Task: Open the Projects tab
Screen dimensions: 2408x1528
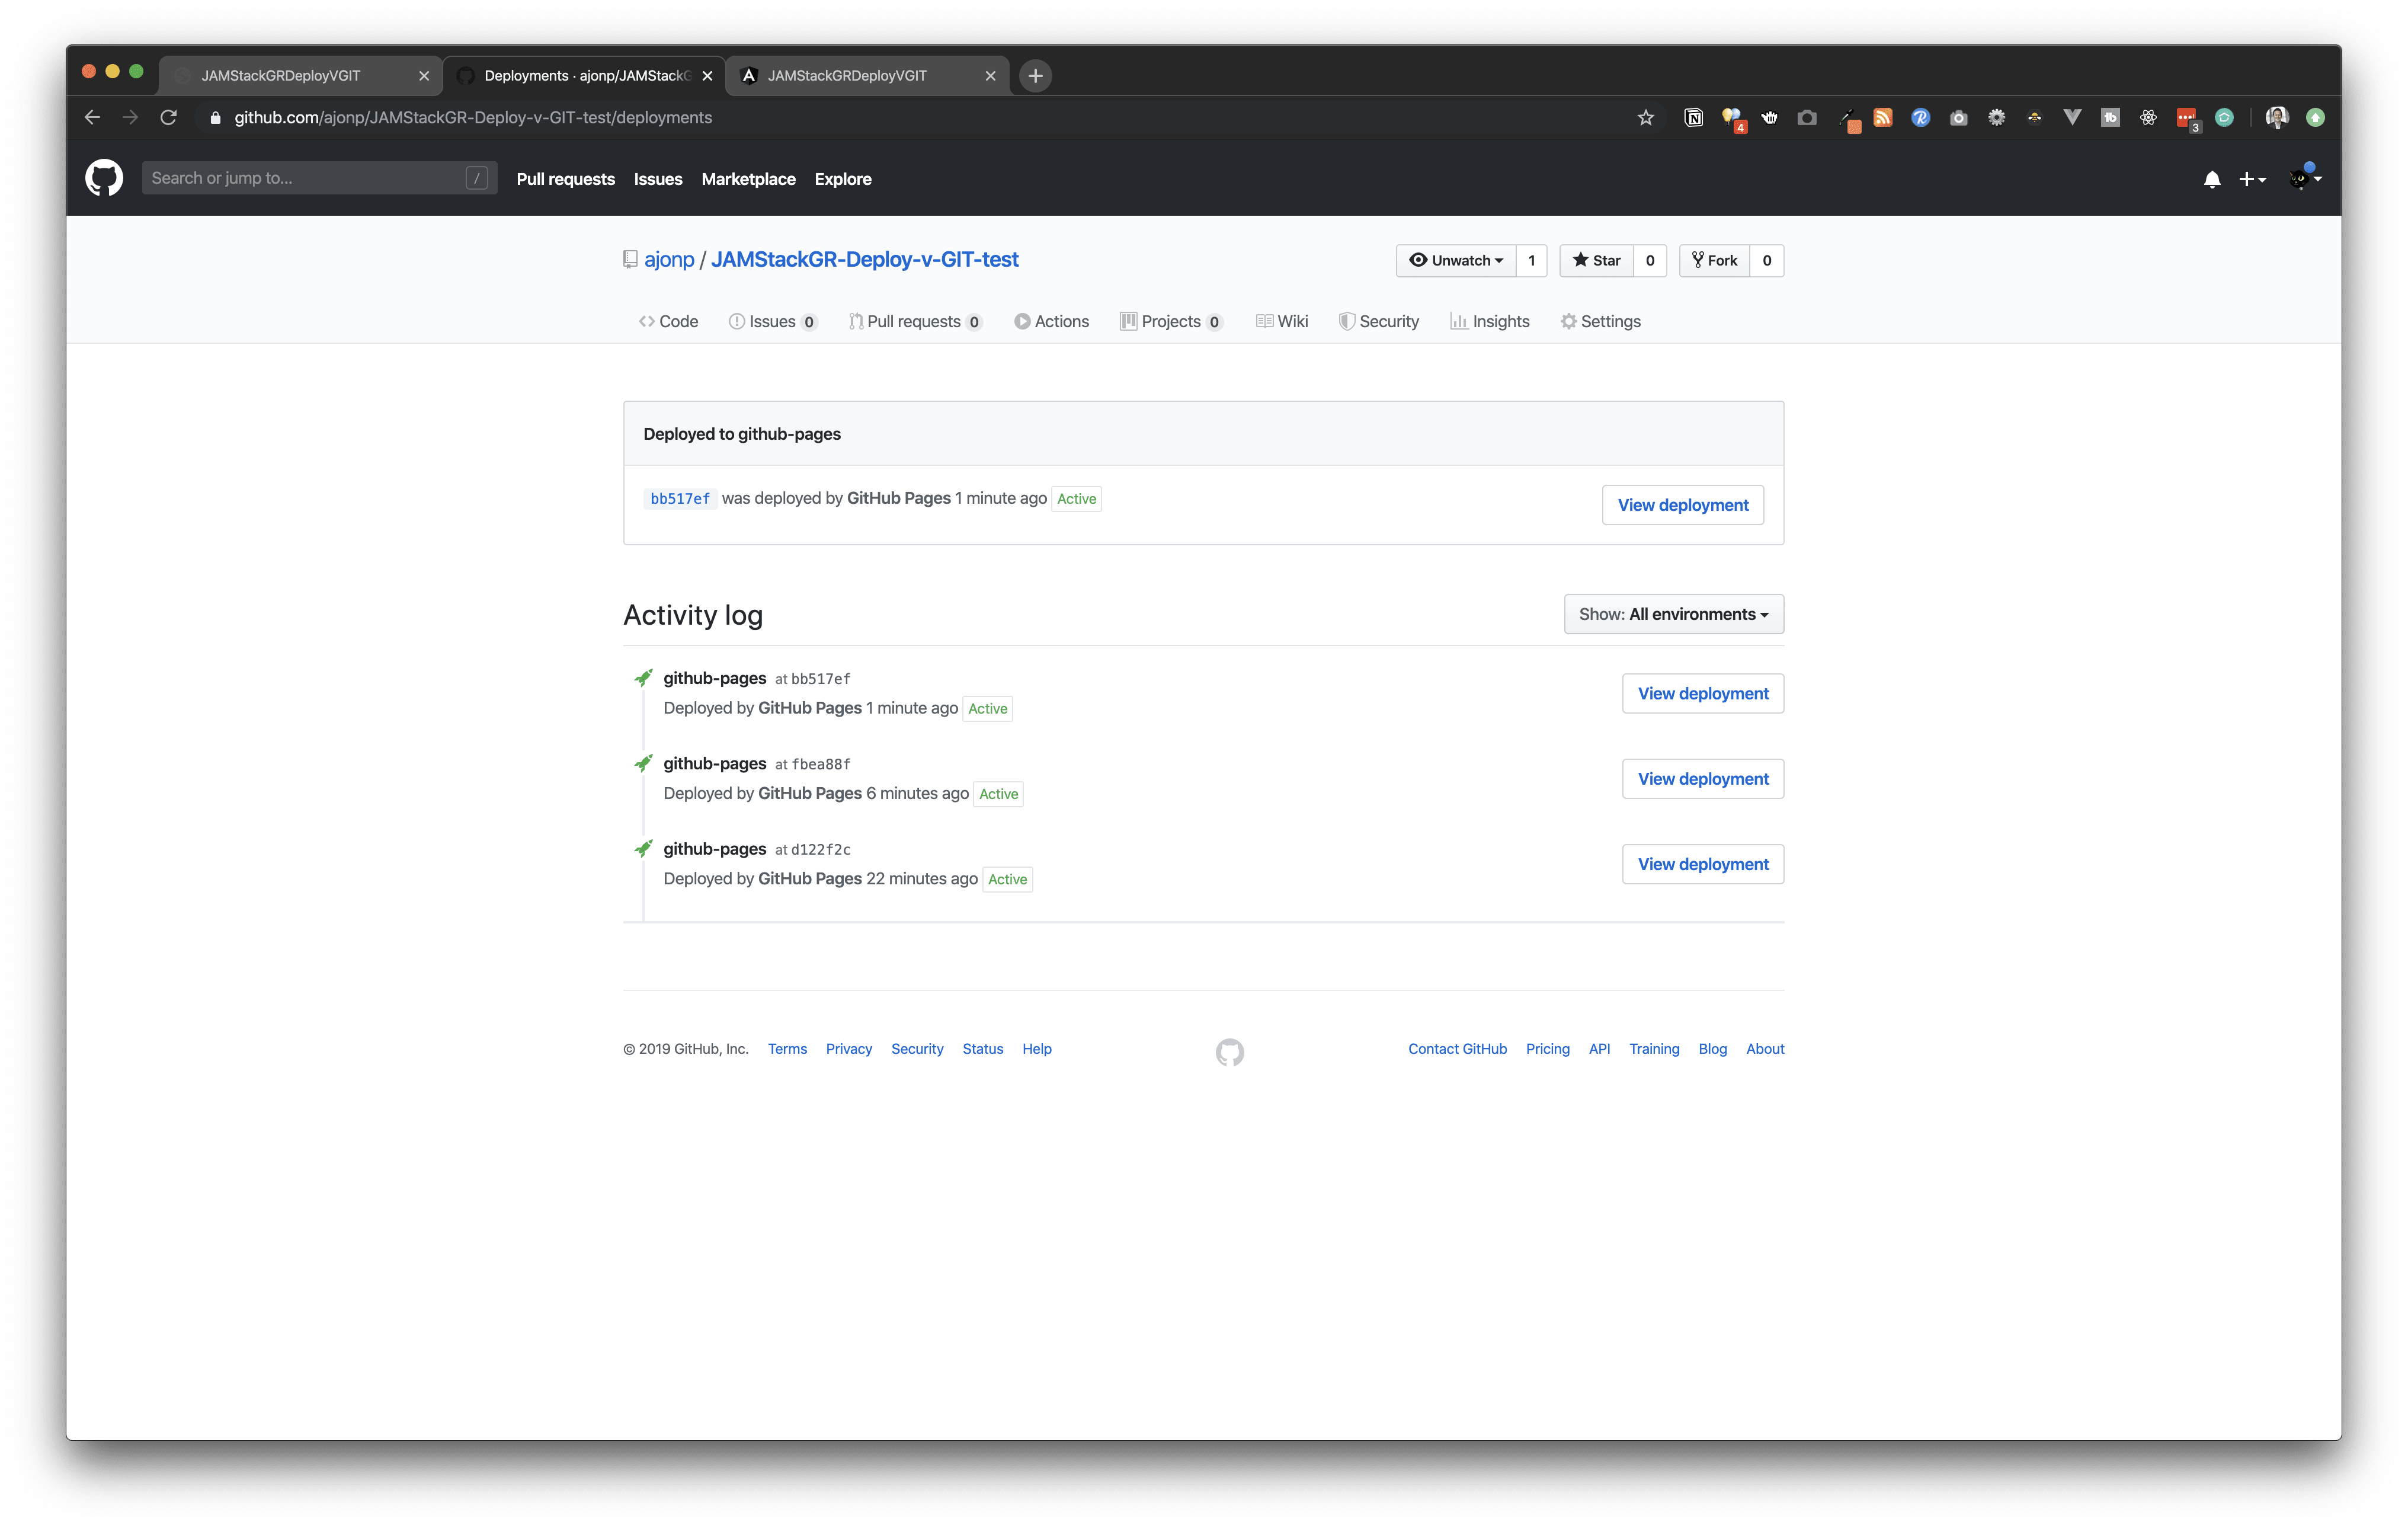Action: point(1170,321)
